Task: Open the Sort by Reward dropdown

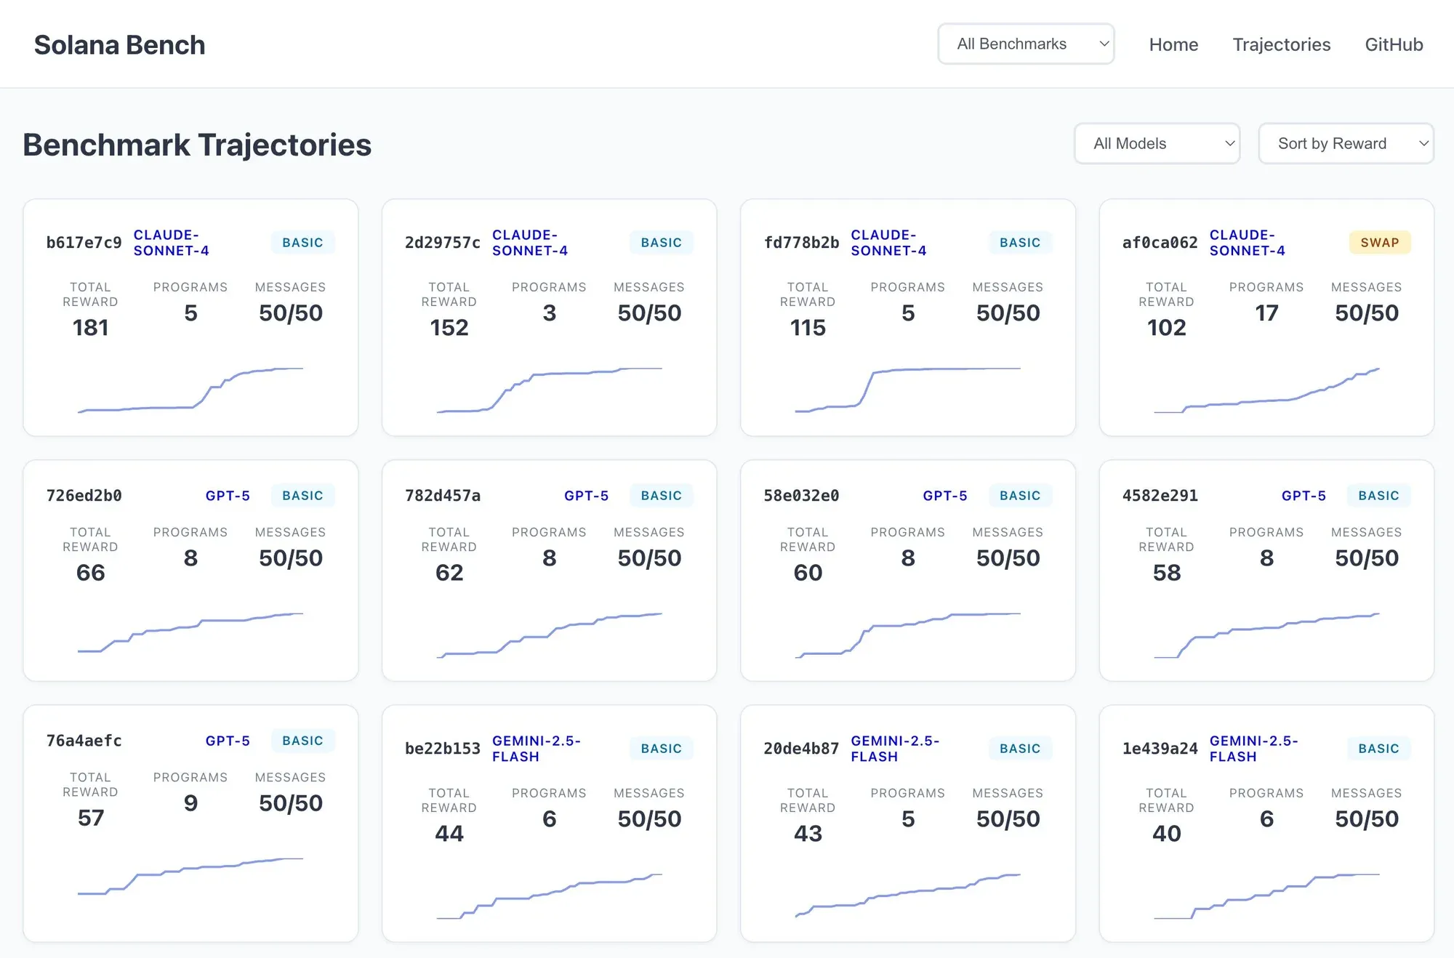Action: pos(1345,144)
